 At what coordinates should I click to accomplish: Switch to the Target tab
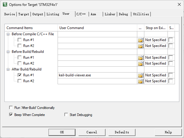(x=24, y=14)
